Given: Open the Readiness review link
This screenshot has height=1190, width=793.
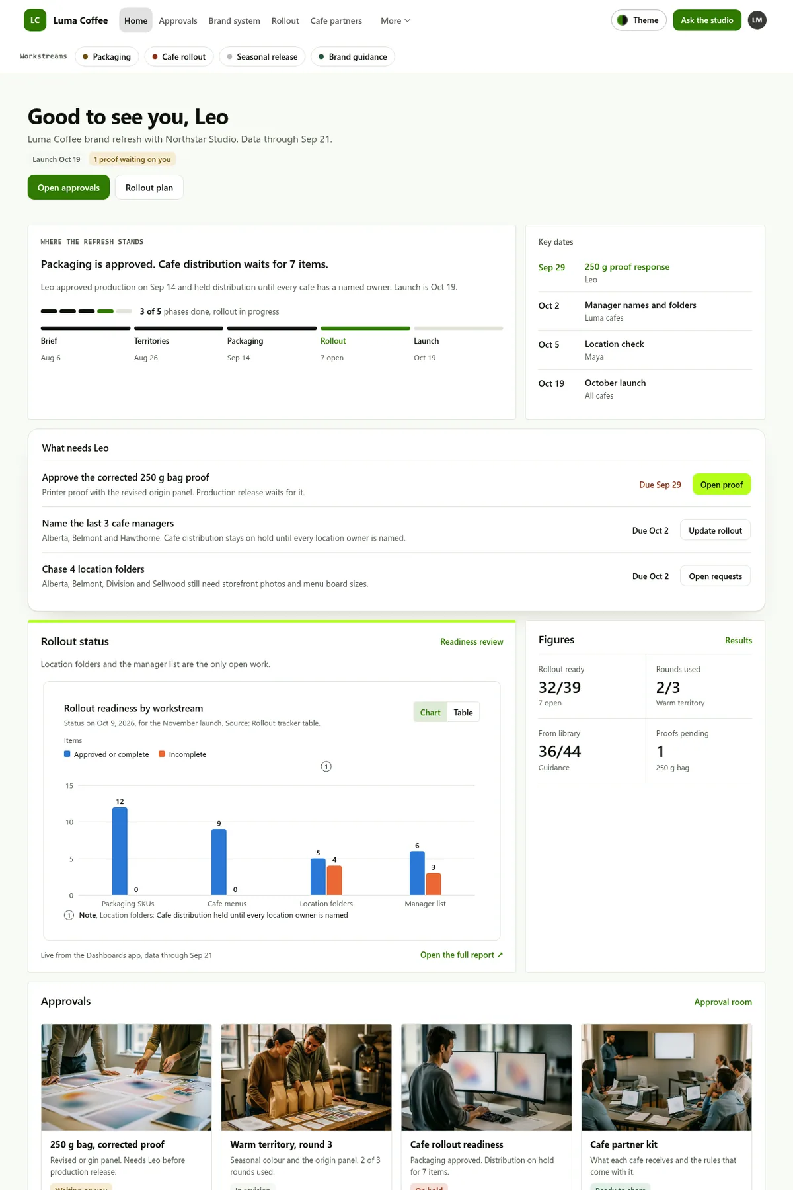Looking at the screenshot, I should point(472,642).
